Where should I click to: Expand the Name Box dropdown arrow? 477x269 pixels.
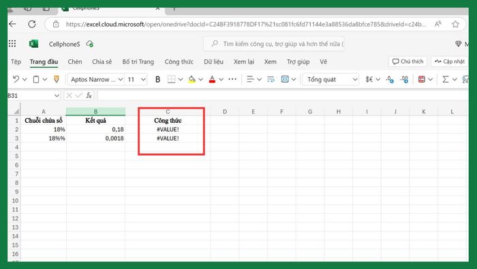click(57, 96)
